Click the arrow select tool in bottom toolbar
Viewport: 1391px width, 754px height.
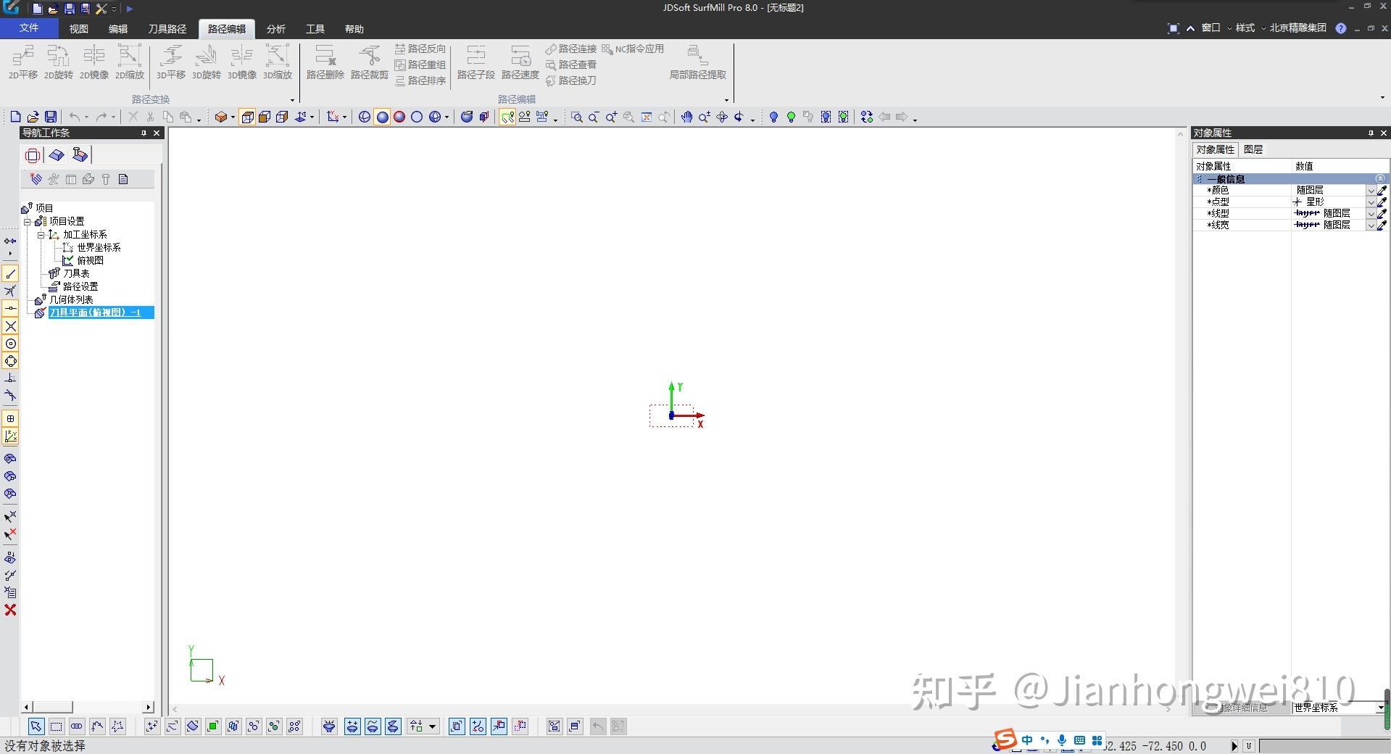point(36,726)
